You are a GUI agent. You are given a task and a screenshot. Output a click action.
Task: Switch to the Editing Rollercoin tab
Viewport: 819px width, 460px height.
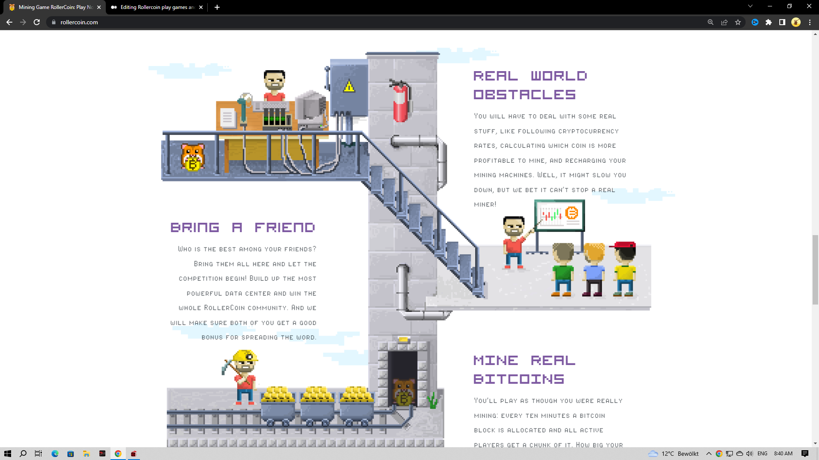click(x=156, y=7)
